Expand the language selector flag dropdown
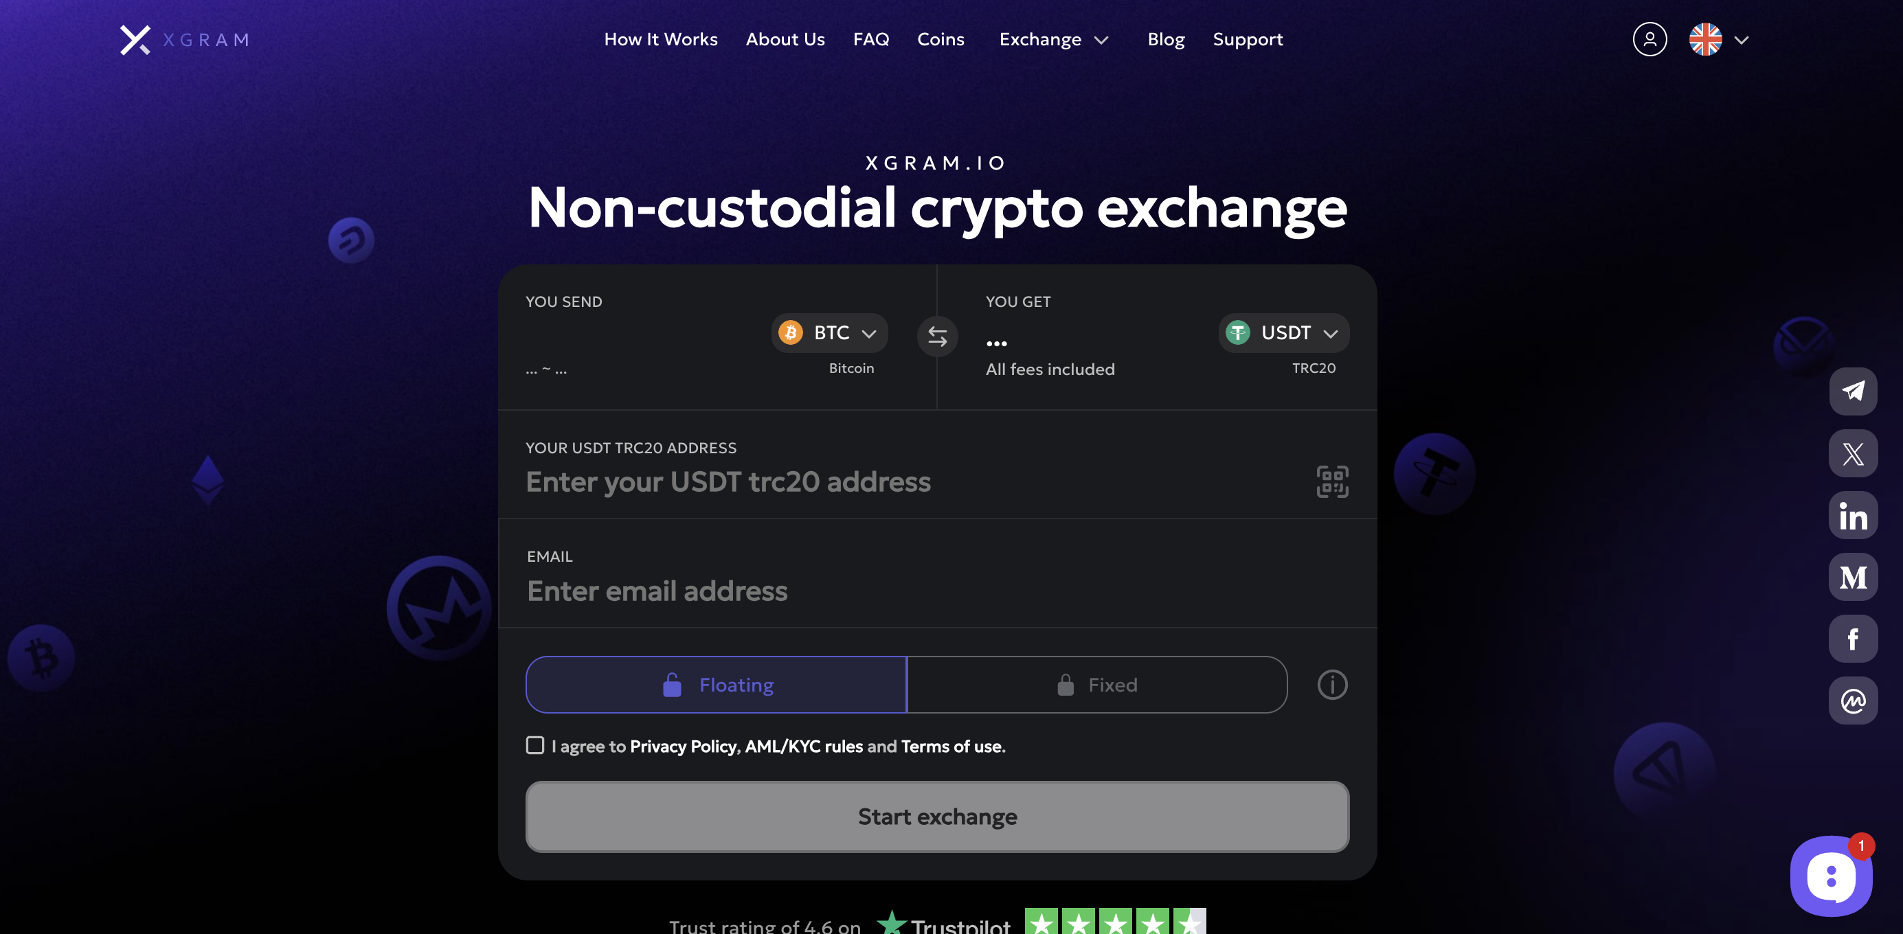The height and width of the screenshot is (934, 1903). (1718, 40)
